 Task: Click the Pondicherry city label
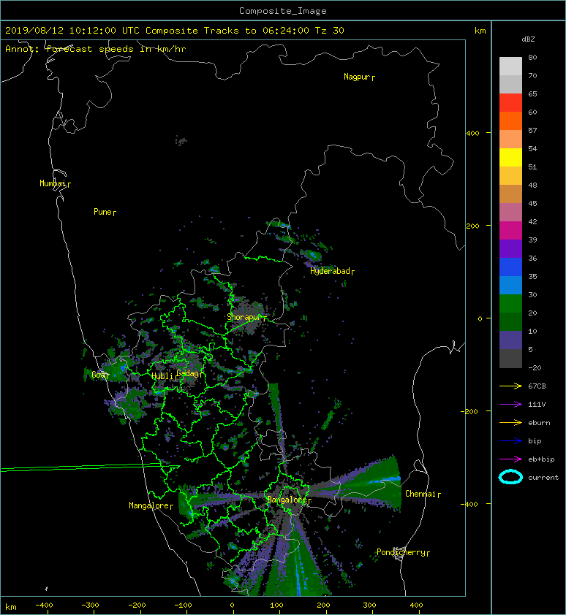(x=401, y=552)
